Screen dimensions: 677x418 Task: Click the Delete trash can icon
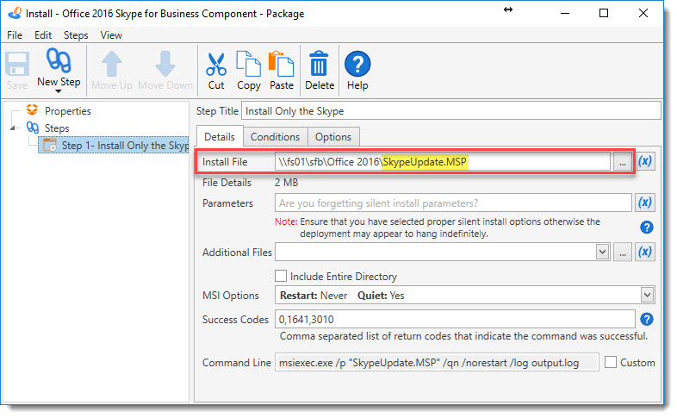[319, 64]
